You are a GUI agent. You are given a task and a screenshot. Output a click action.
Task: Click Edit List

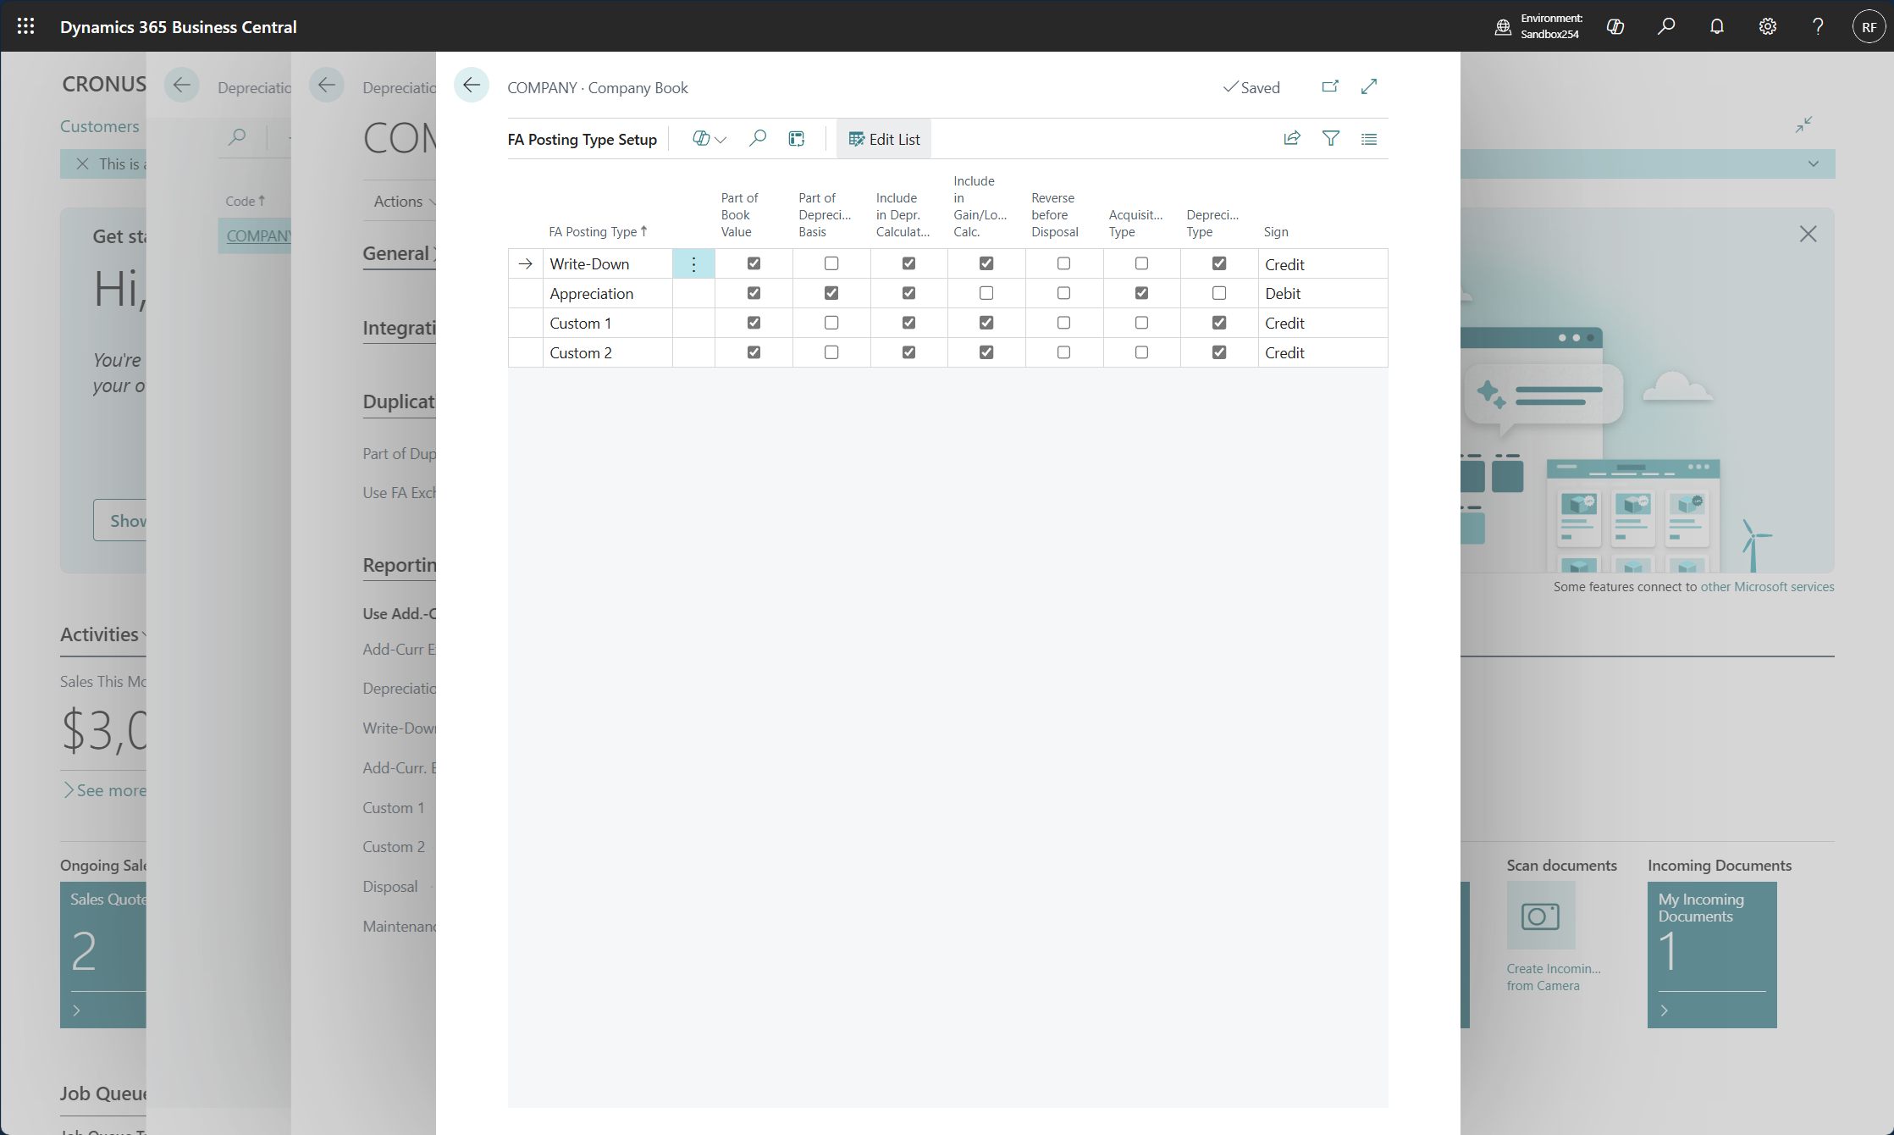point(884,139)
